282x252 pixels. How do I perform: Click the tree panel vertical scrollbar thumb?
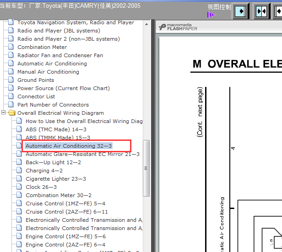(x=146, y=168)
